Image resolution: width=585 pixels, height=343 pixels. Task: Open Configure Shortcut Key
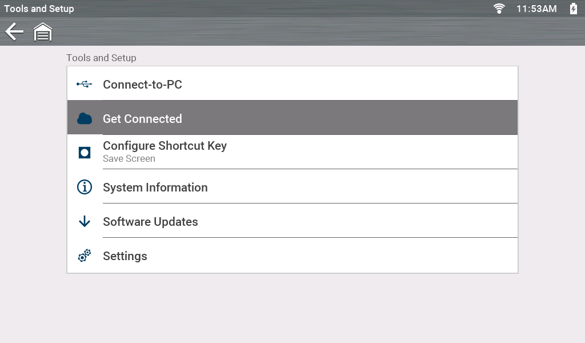point(165,146)
